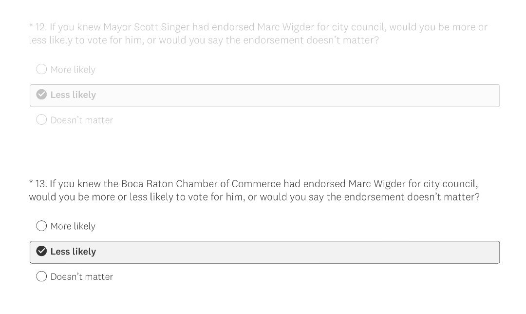526x314 pixels.
Task: Click the number "13." of the active question
Action: click(x=41, y=184)
